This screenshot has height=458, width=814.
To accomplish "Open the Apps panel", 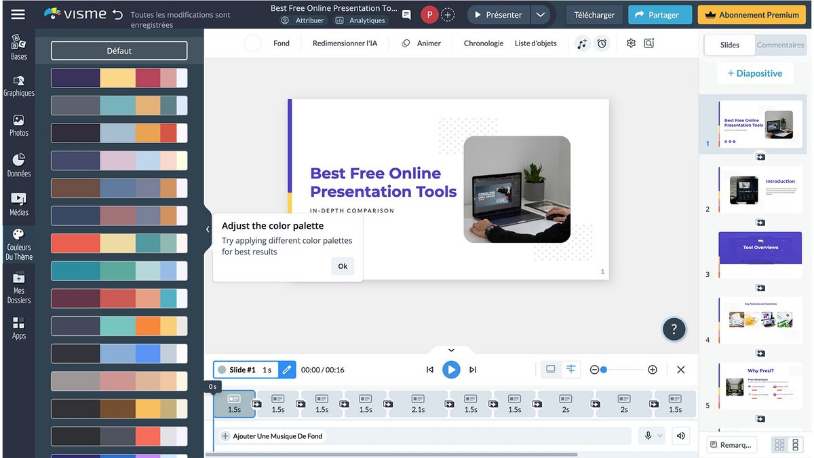I will pyautogui.click(x=19, y=328).
